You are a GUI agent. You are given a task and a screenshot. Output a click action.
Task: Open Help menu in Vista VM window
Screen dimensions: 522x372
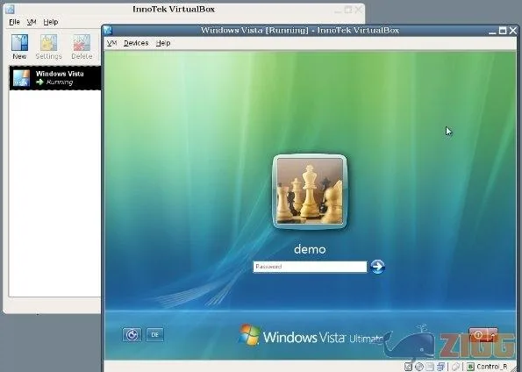point(163,43)
